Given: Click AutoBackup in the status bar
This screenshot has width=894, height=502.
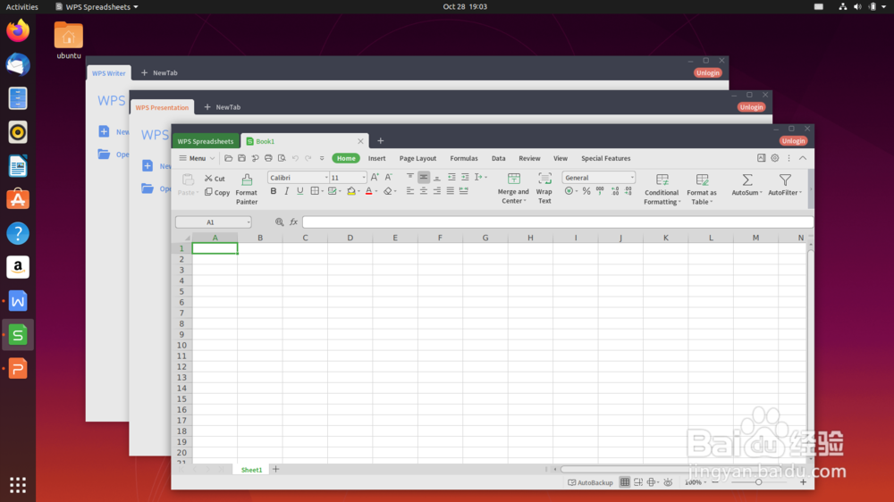Looking at the screenshot, I should pyautogui.click(x=591, y=482).
